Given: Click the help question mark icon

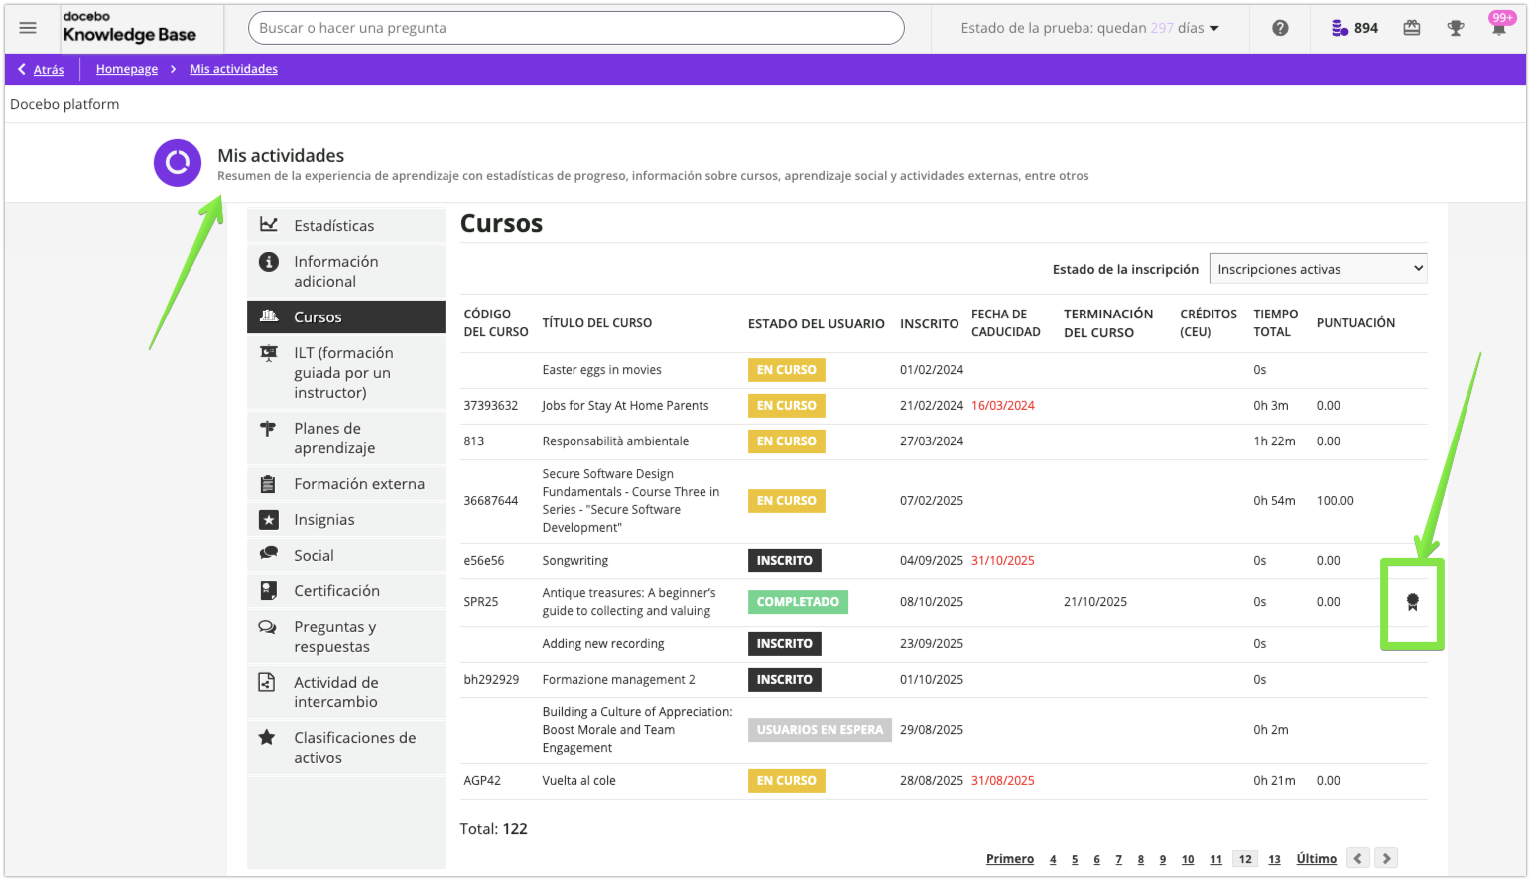Looking at the screenshot, I should 1279,27.
